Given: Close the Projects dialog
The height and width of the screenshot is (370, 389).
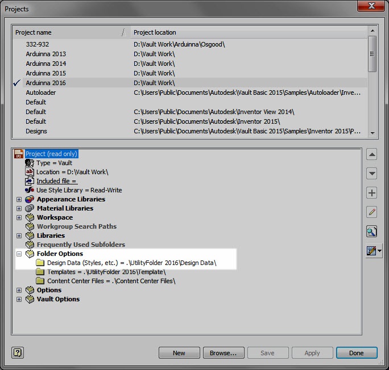Looking at the screenshot, I should (x=371, y=6).
